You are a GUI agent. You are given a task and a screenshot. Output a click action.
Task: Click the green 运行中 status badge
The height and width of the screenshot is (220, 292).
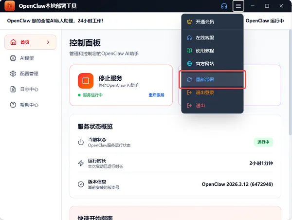(x=263, y=142)
